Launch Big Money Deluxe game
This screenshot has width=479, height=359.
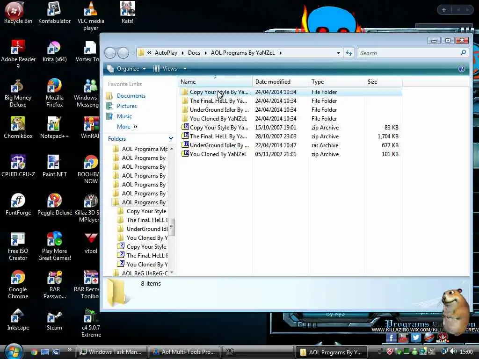18,93
